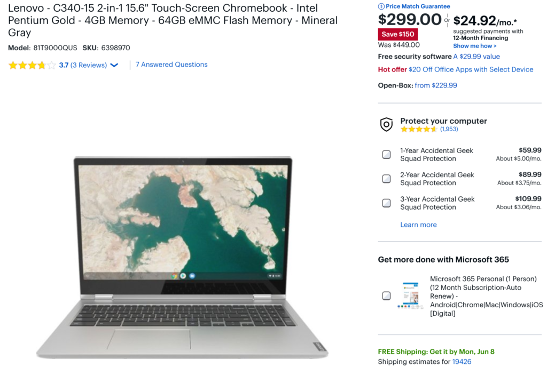Click the Price Match Guarantee dollar icon
Screen dimensions: 547x366
click(381, 6)
